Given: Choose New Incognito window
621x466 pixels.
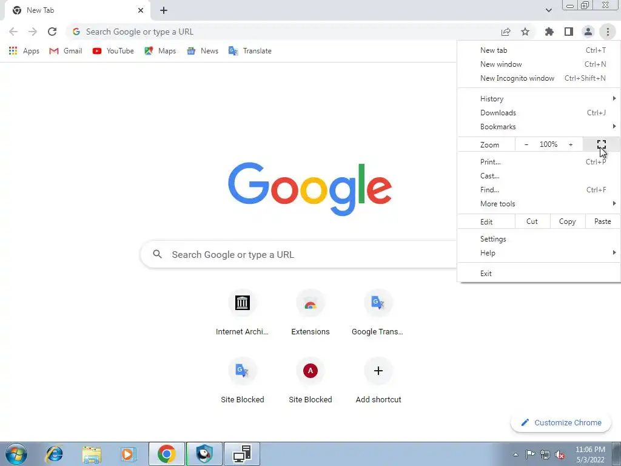Looking at the screenshot, I should click(x=539, y=78).
